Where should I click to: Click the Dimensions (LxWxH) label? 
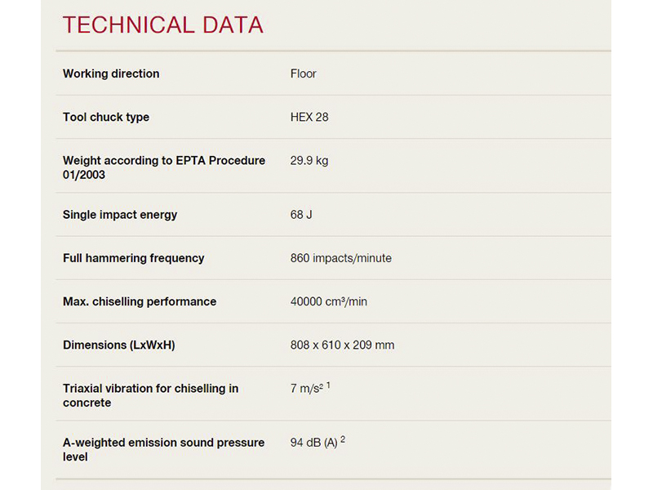tap(118, 345)
